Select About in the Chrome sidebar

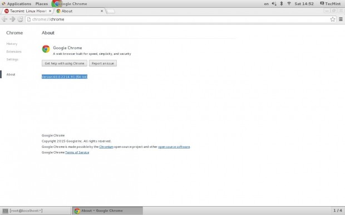(11, 74)
